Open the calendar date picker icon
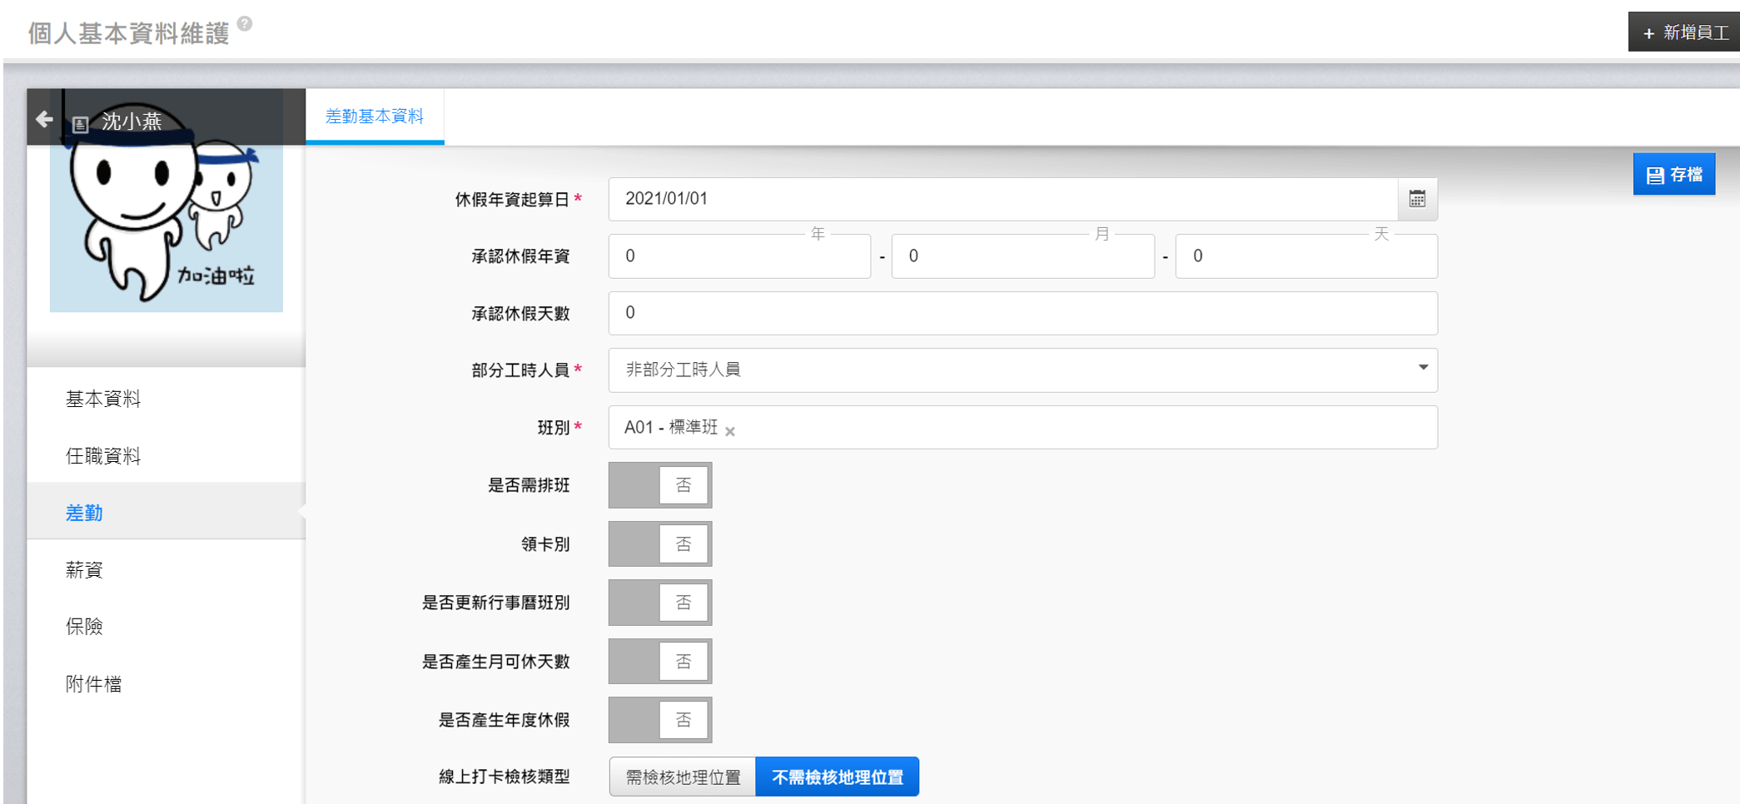The height and width of the screenshot is (804, 1740). 1417,199
